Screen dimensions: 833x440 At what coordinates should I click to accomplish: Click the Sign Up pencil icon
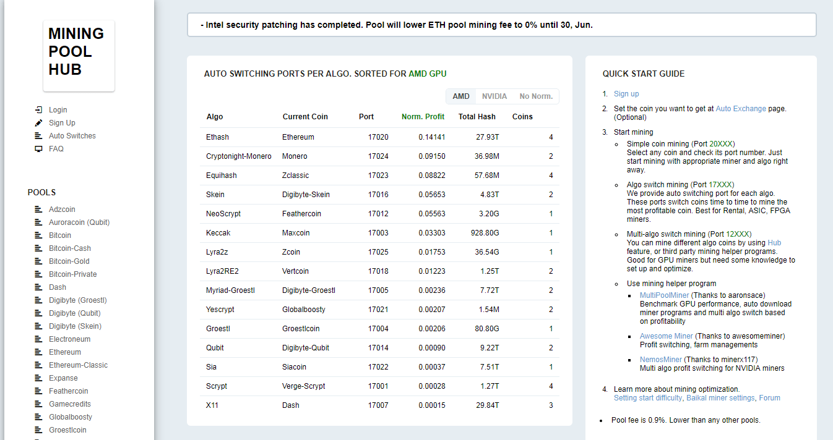click(x=38, y=123)
